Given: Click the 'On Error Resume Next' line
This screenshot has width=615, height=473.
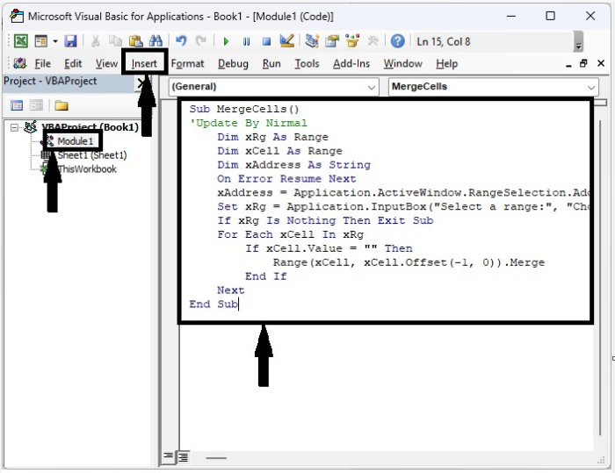Looking at the screenshot, I should point(286,179).
